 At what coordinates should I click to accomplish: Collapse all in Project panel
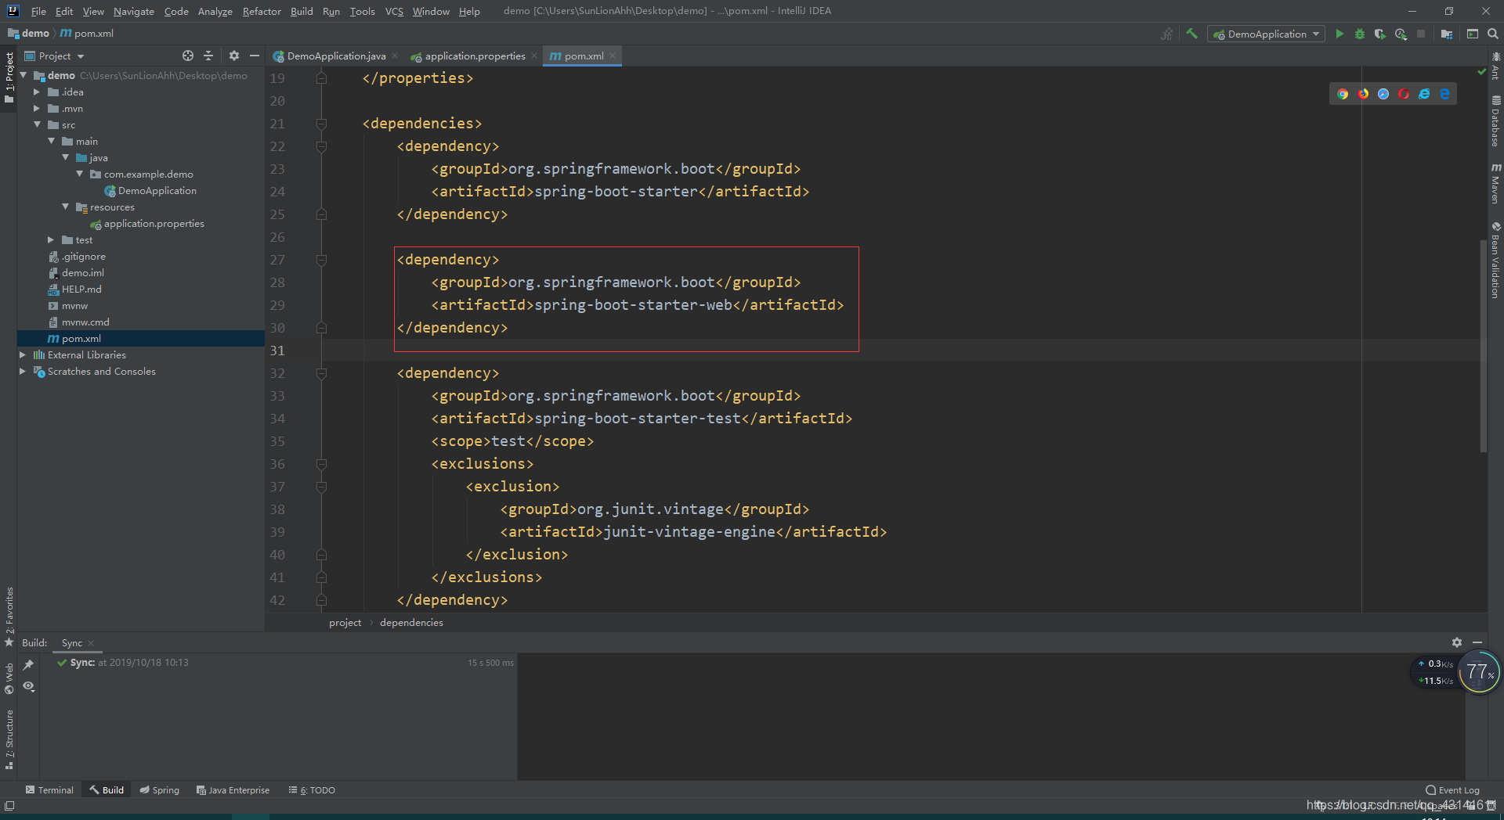point(208,56)
